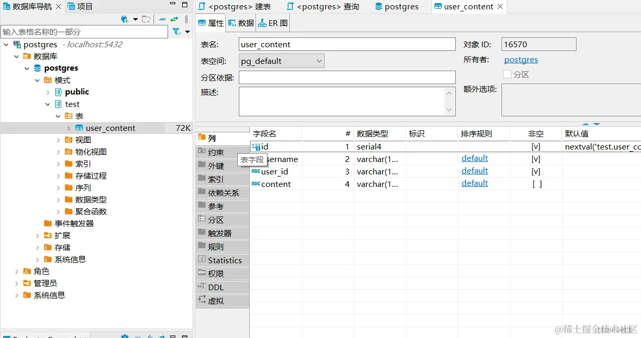Open the 虚拟 virtual section
641x338 pixels.
(x=223, y=301)
